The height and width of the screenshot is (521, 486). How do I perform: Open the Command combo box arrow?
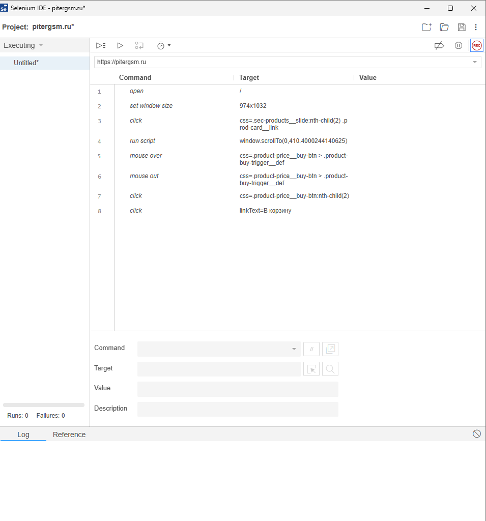(294, 349)
